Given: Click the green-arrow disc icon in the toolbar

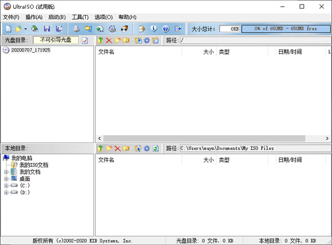Looking at the screenshot, I should click(x=100, y=29).
